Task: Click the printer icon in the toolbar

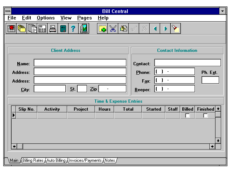Action: tap(53, 29)
